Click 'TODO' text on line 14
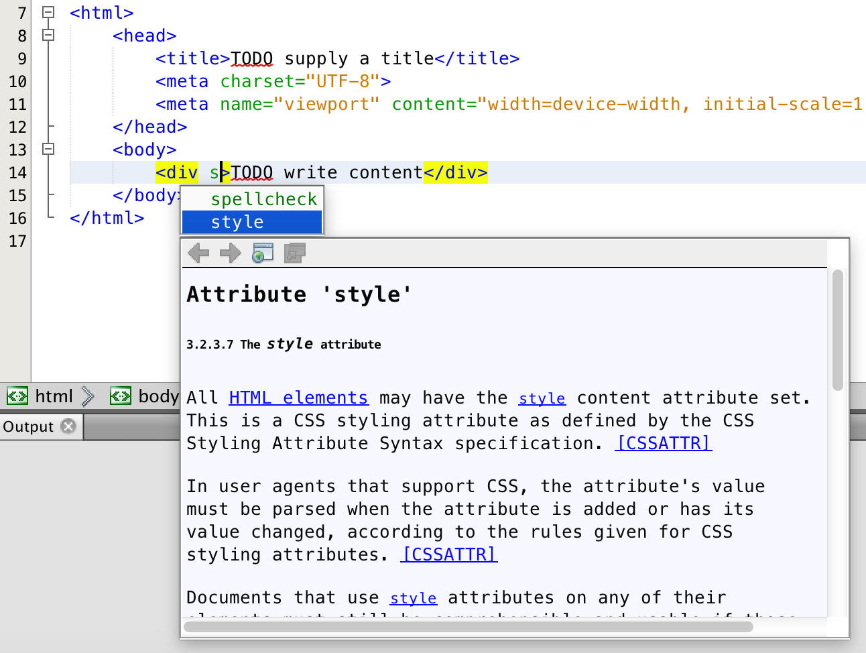The width and height of the screenshot is (866, 653). (252, 172)
